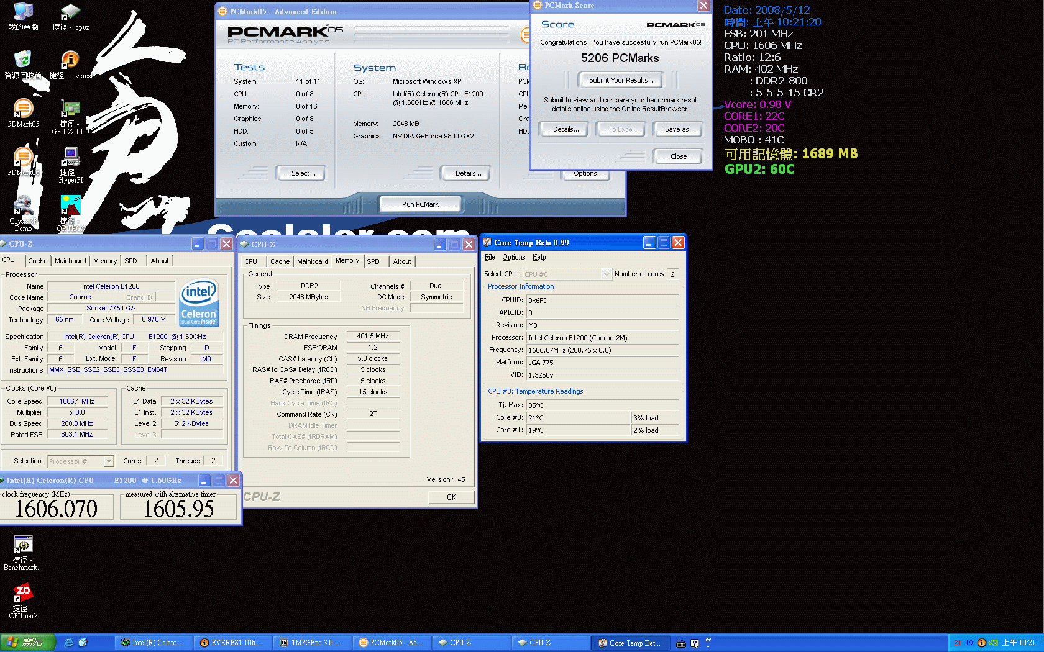
Task: Switch to PCMark05 taskbar item
Action: pos(391,643)
